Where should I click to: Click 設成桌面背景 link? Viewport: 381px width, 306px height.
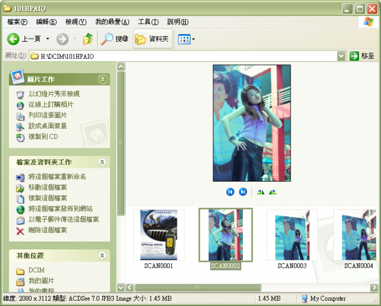point(48,126)
